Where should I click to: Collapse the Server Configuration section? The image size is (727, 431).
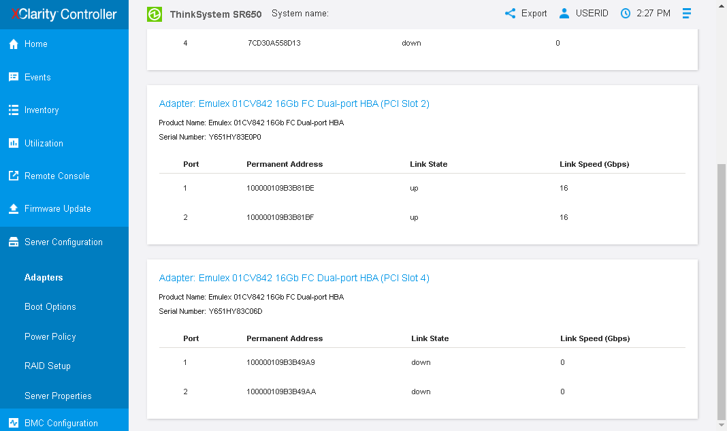(x=63, y=242)
